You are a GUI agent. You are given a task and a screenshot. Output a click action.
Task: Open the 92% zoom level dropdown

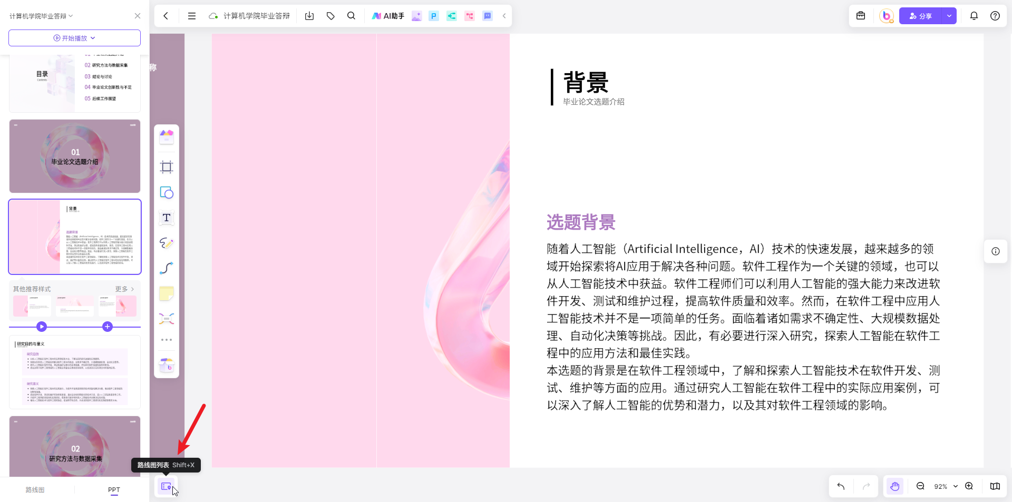(946, 487)
